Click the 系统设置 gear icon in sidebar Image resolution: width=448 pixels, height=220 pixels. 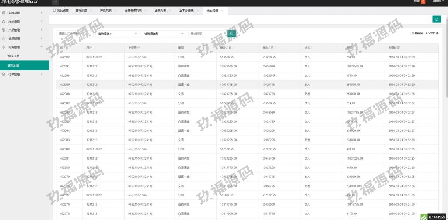point(4,13)
